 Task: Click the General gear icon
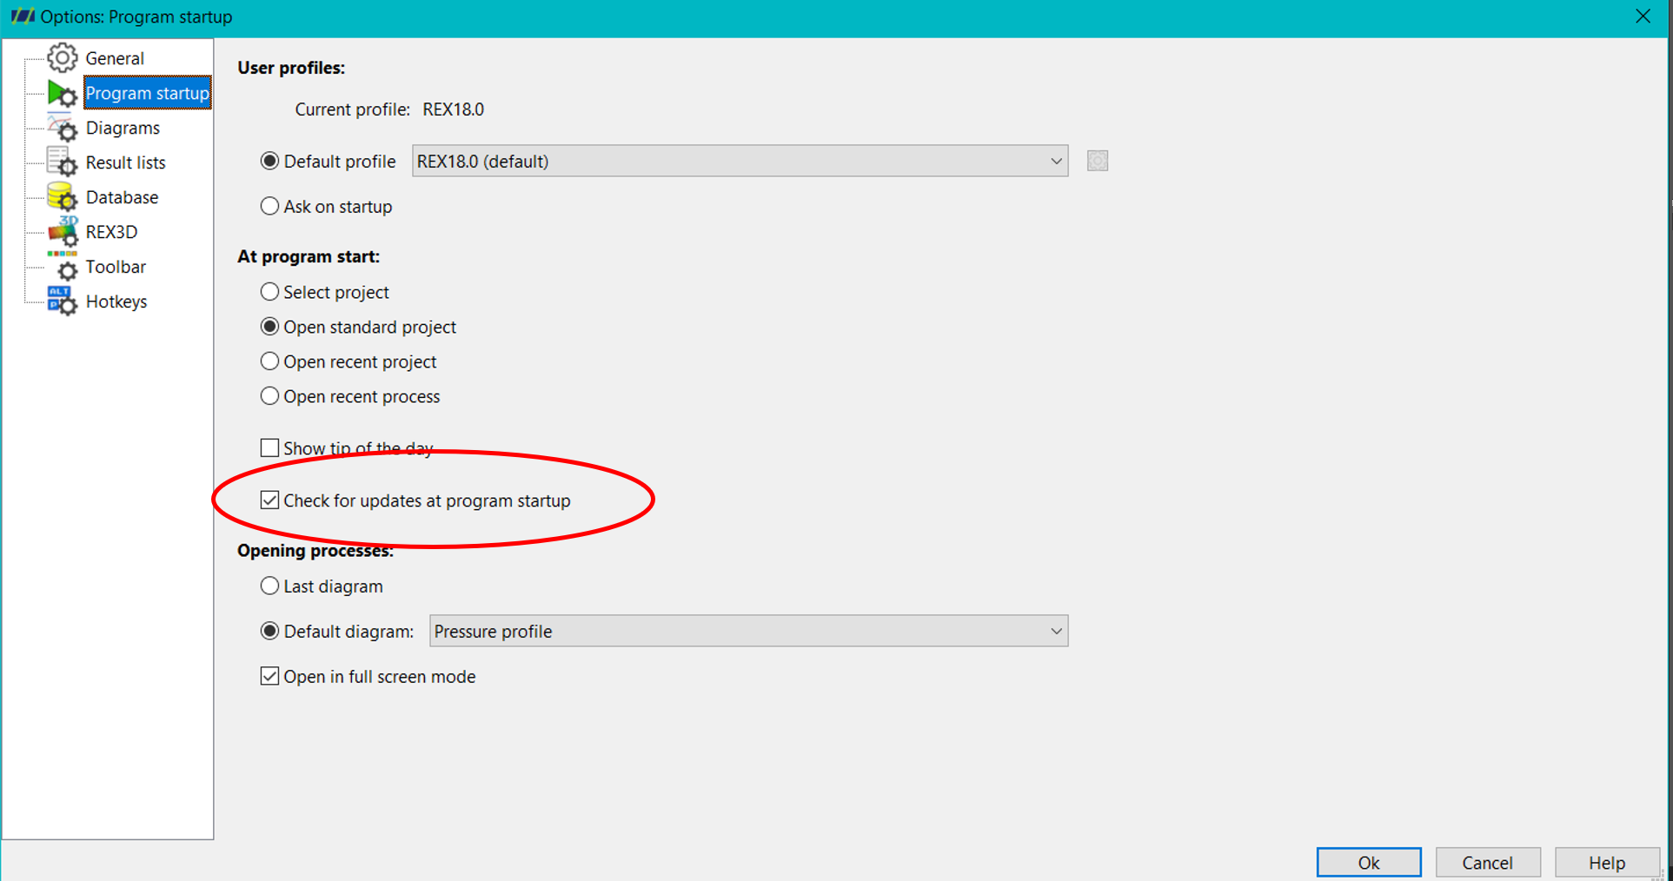point(63,58)
